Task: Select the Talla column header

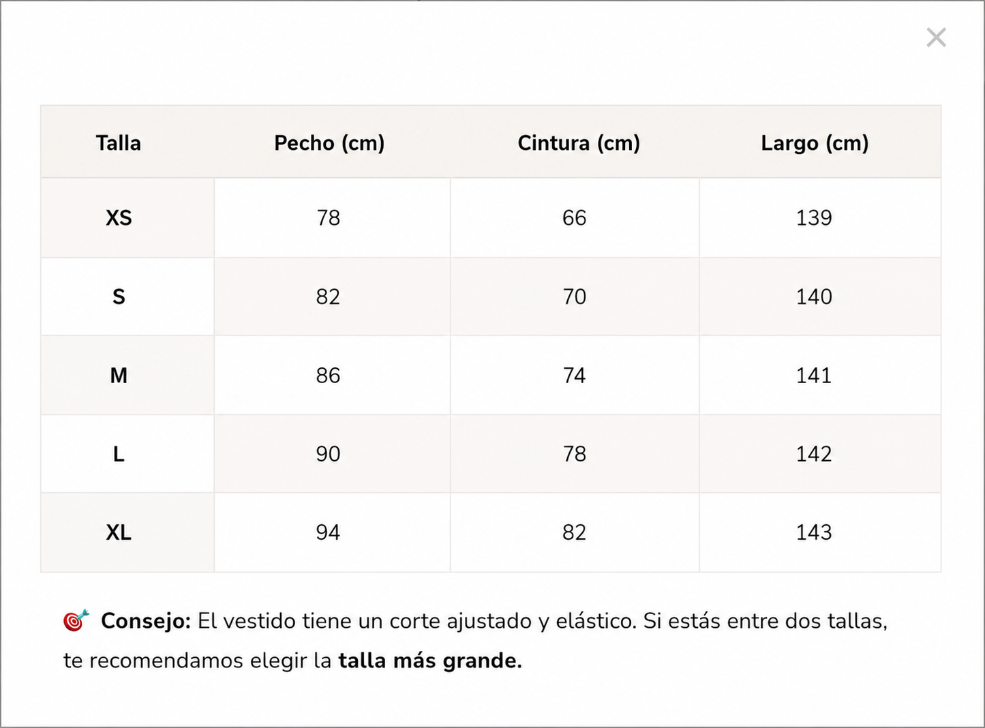Action: (119, 143)
